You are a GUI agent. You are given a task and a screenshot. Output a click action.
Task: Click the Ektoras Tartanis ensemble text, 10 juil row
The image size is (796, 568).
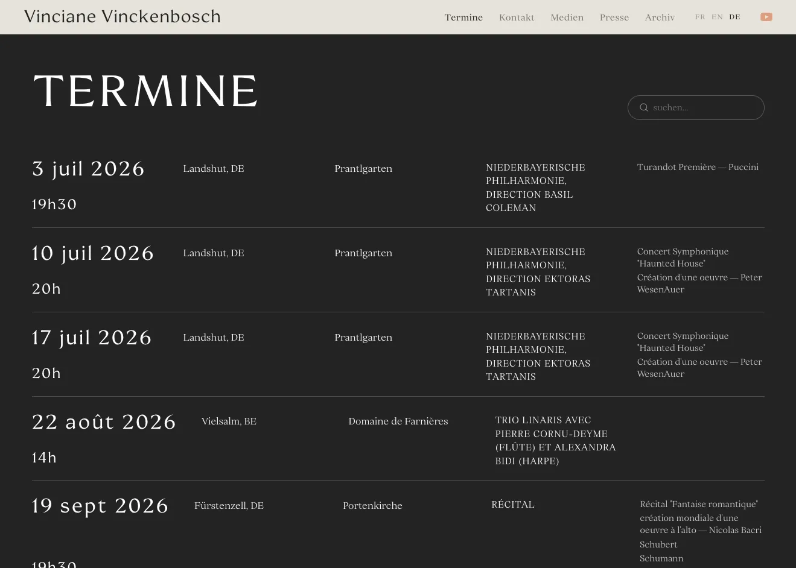coord(538,272)
